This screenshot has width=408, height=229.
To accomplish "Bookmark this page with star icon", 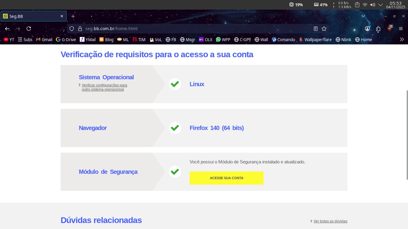I will coord(324,29).
